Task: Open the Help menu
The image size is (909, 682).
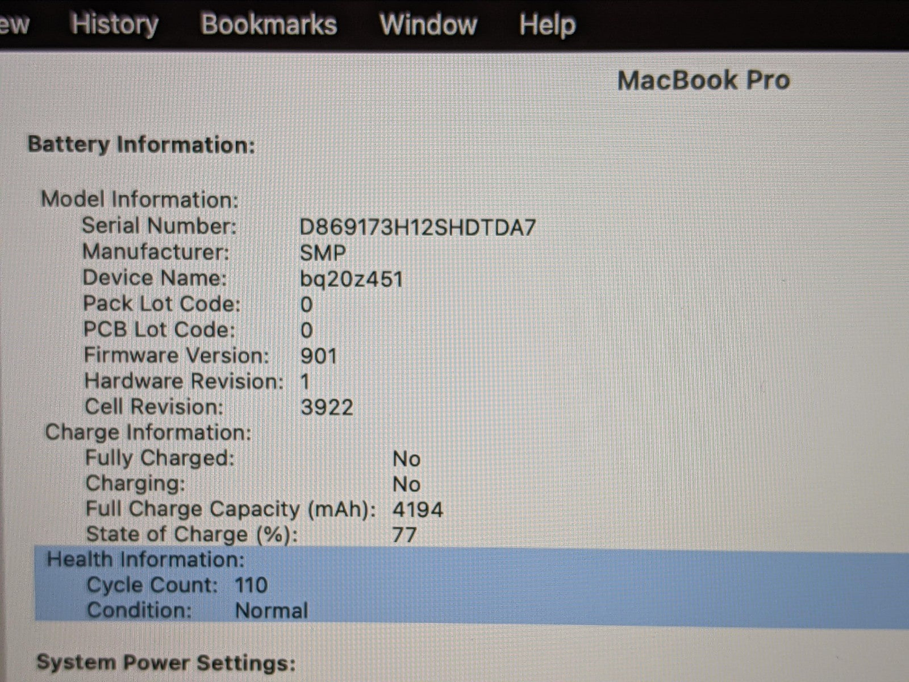Action: [547, 24]
